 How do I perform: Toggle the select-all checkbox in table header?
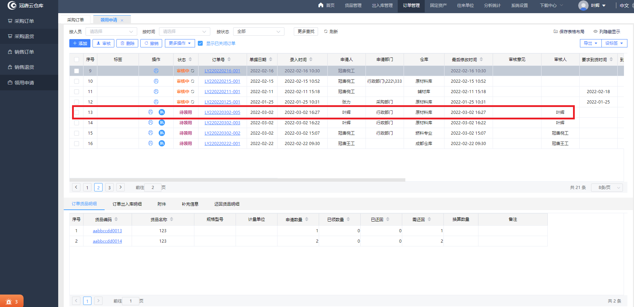[77, 60]
